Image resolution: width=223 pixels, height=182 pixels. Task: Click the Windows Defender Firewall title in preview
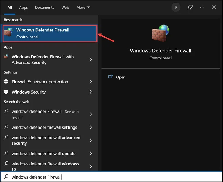pos(160,51)
